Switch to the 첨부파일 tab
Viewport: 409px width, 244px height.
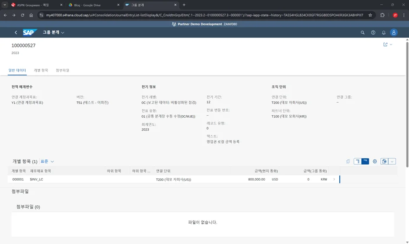click(62, 70)
